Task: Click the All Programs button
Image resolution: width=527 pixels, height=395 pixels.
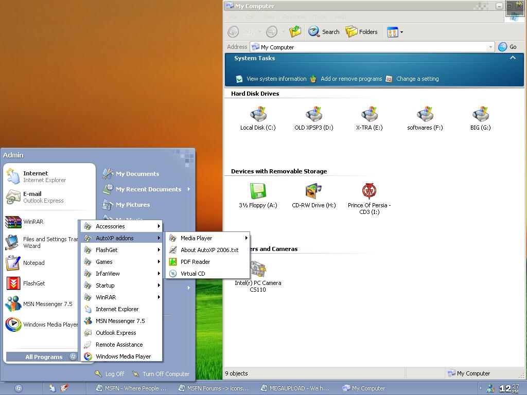Action: click(42, 357)
